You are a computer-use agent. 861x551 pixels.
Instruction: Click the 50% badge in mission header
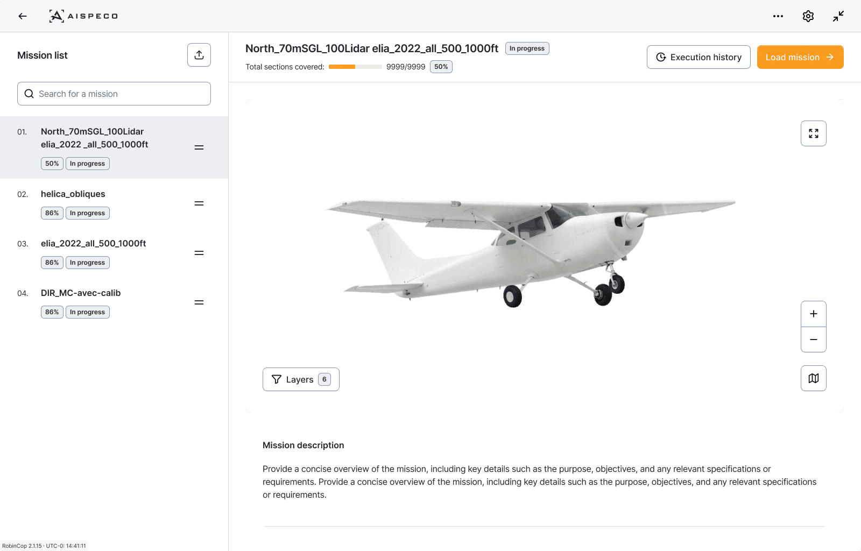[441, 67]
